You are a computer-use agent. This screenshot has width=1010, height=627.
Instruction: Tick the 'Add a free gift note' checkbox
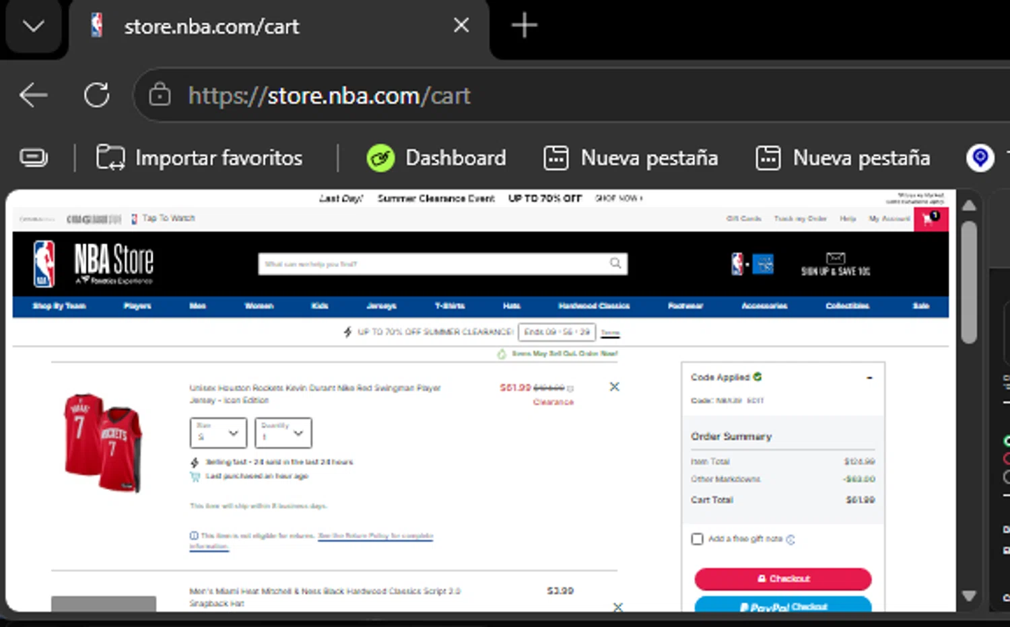[x=698, y=539]
